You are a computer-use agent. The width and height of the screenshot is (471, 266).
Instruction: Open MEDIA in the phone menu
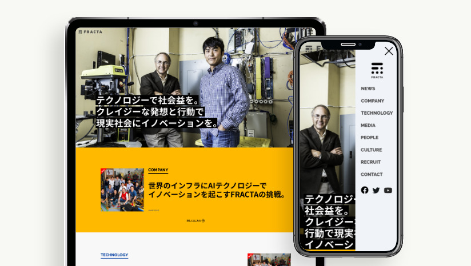coord(368,126)
